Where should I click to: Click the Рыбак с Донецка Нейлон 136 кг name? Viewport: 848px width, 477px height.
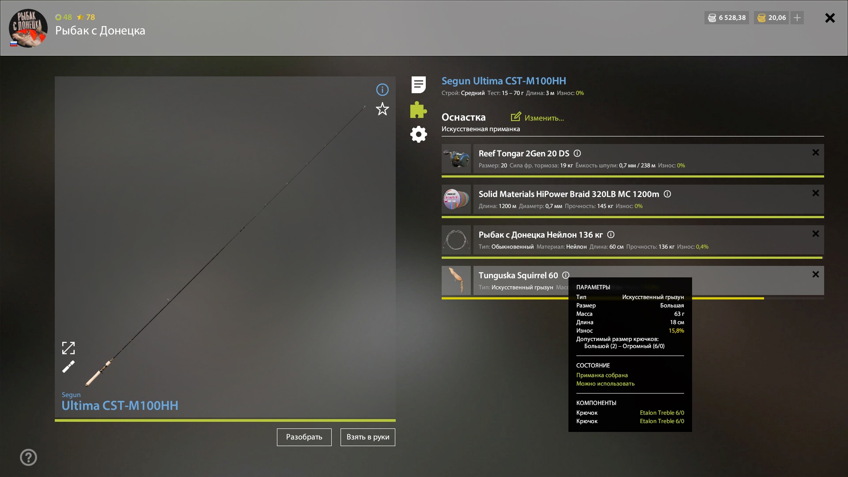click(541, 235)
